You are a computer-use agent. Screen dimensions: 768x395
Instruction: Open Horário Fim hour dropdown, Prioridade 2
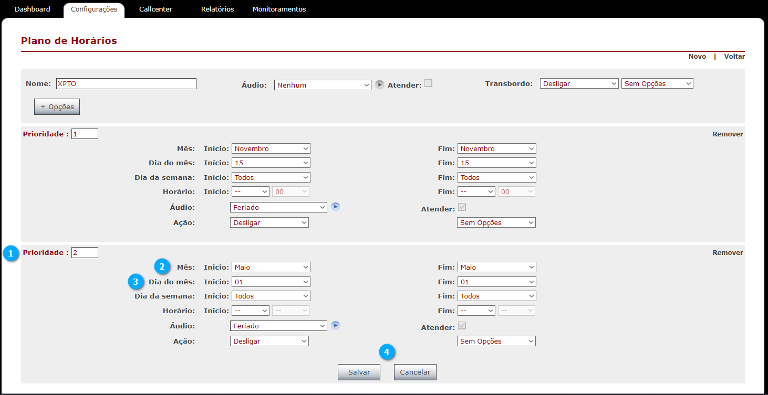point(476,311)
